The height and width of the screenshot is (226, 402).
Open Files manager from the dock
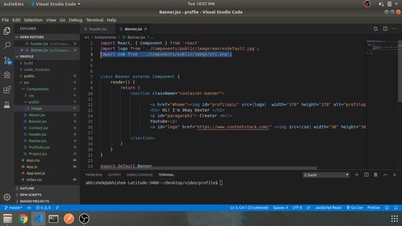[8, 219]
